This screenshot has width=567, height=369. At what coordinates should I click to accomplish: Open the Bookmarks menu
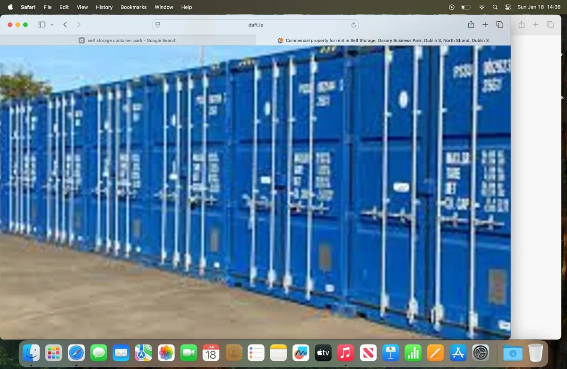(x=133, y=7)
